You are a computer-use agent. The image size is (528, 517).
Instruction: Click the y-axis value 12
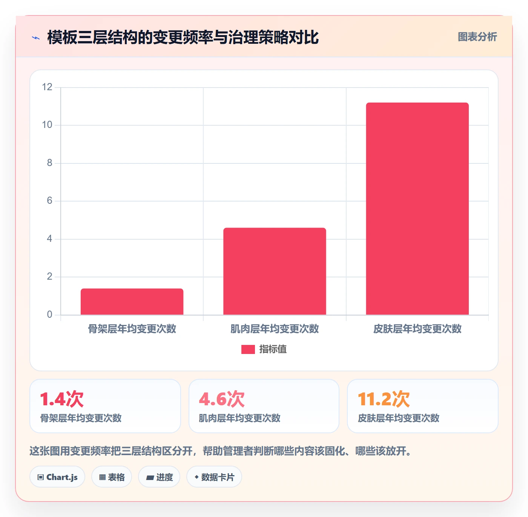pos(47,87)
